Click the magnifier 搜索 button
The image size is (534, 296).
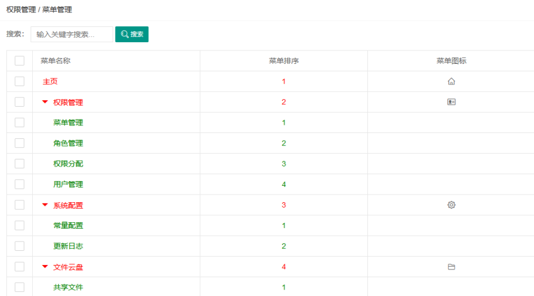(x=132, y=34)
